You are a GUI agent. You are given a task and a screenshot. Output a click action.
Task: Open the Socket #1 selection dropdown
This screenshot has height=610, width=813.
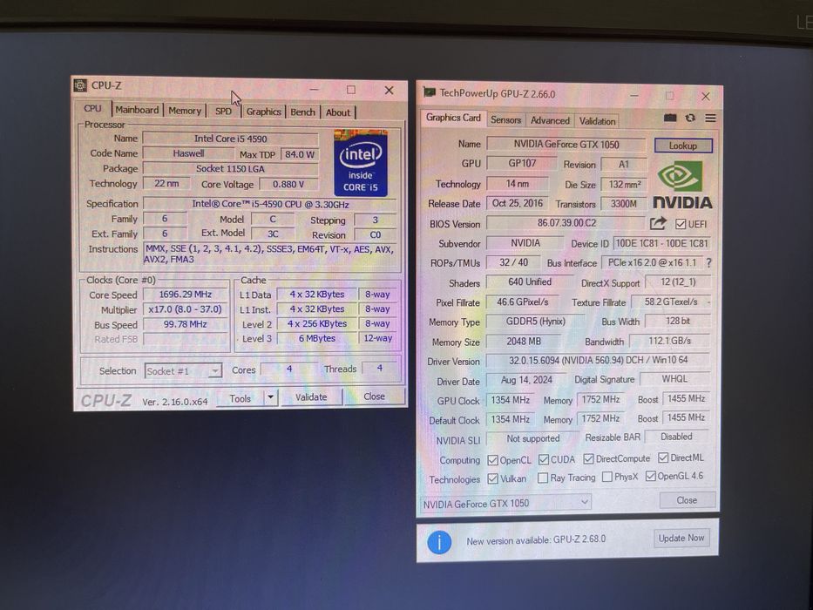[183, 371]
